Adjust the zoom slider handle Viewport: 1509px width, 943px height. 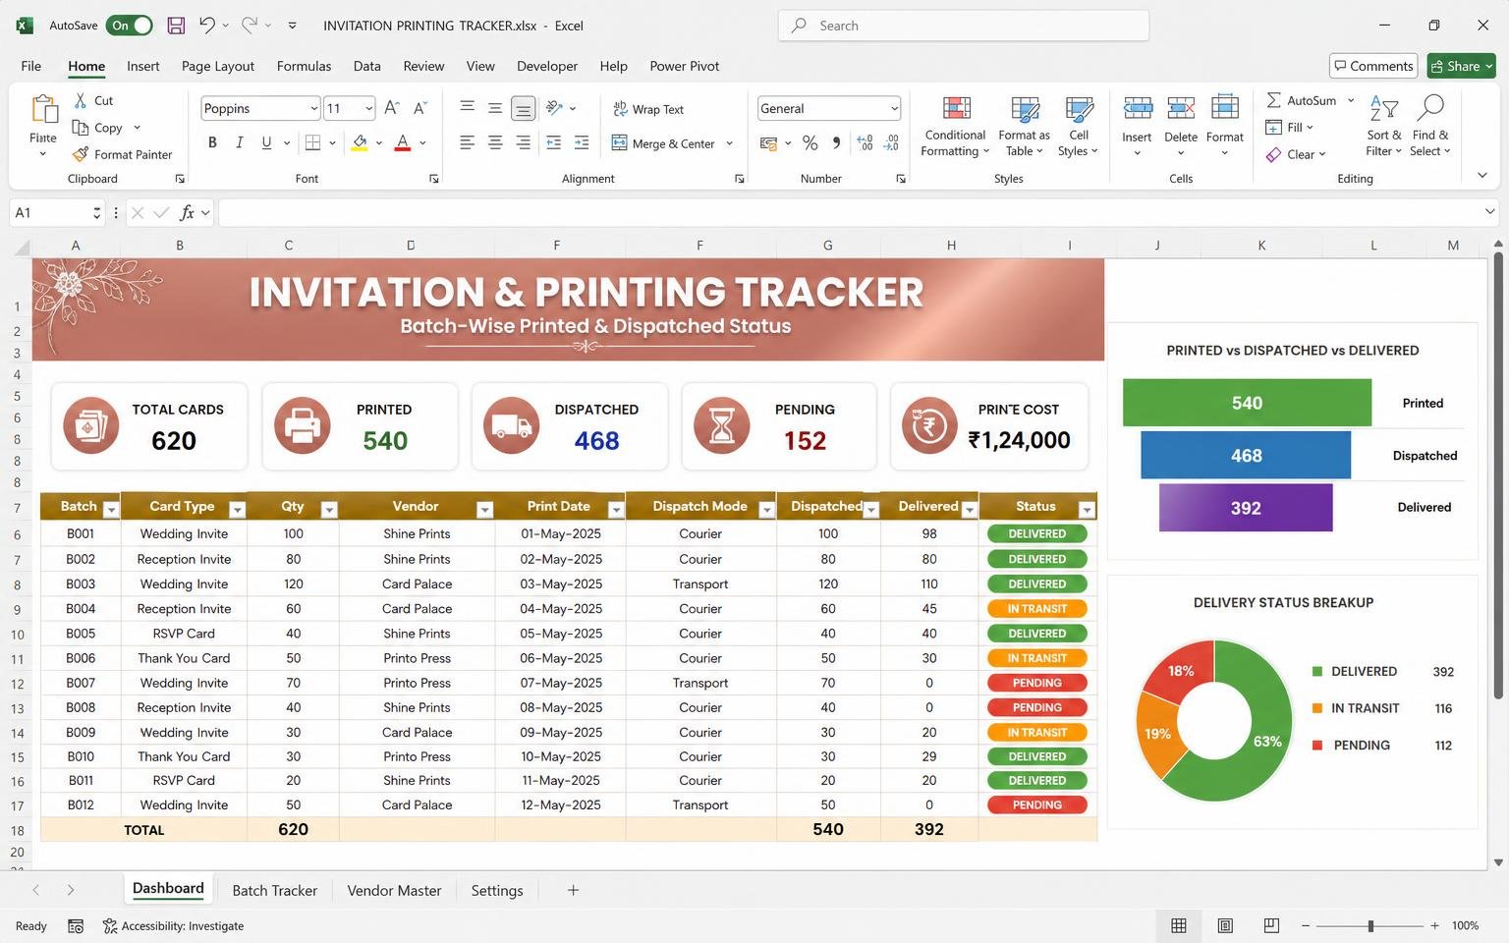1369,925
